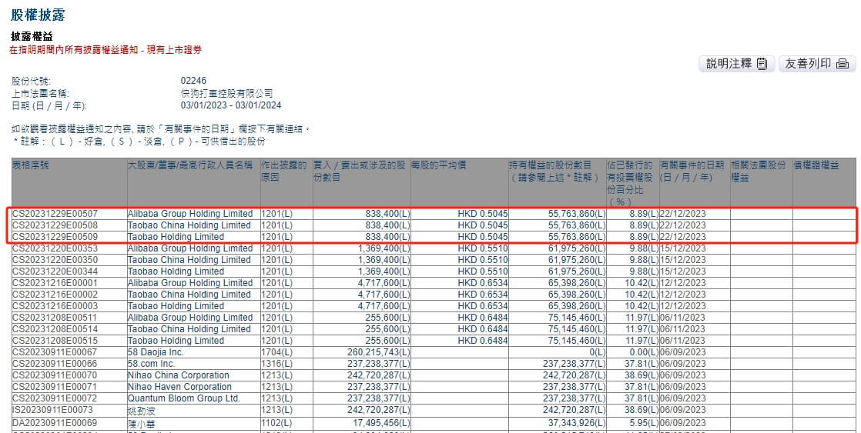Open 06/09/2023 date link for Nihao Haven Corporation
Image resolution: width=861 pixels, height=433 pixels.
pos(682,387)
